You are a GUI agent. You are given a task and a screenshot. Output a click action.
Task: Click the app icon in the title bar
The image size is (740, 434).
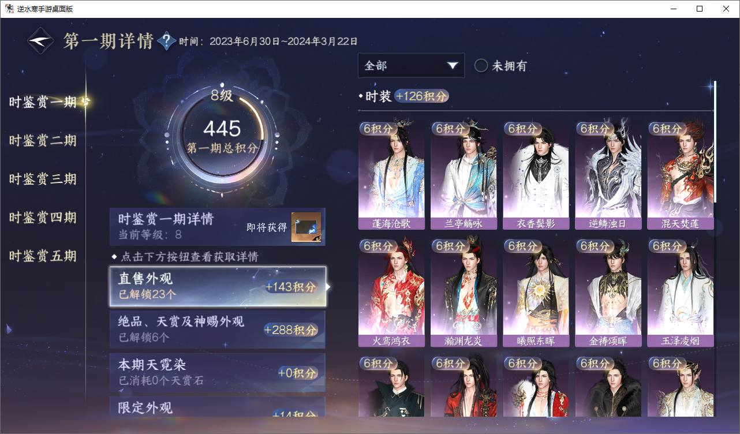click(x=9, y=9)
